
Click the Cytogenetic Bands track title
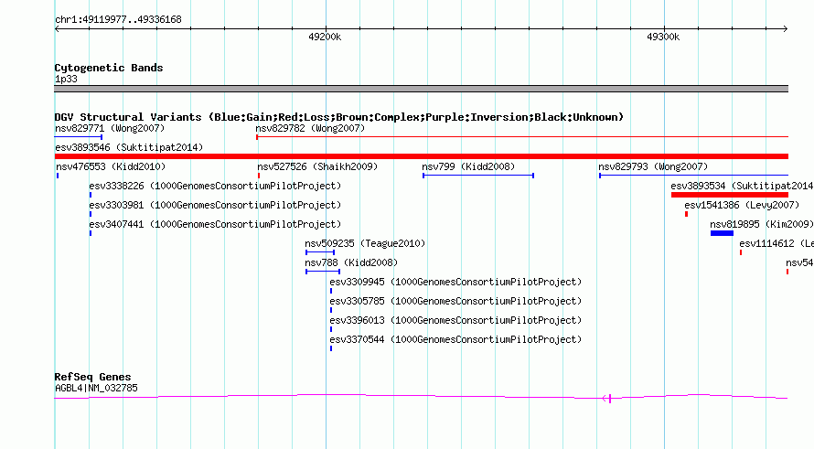coord(109,68)
